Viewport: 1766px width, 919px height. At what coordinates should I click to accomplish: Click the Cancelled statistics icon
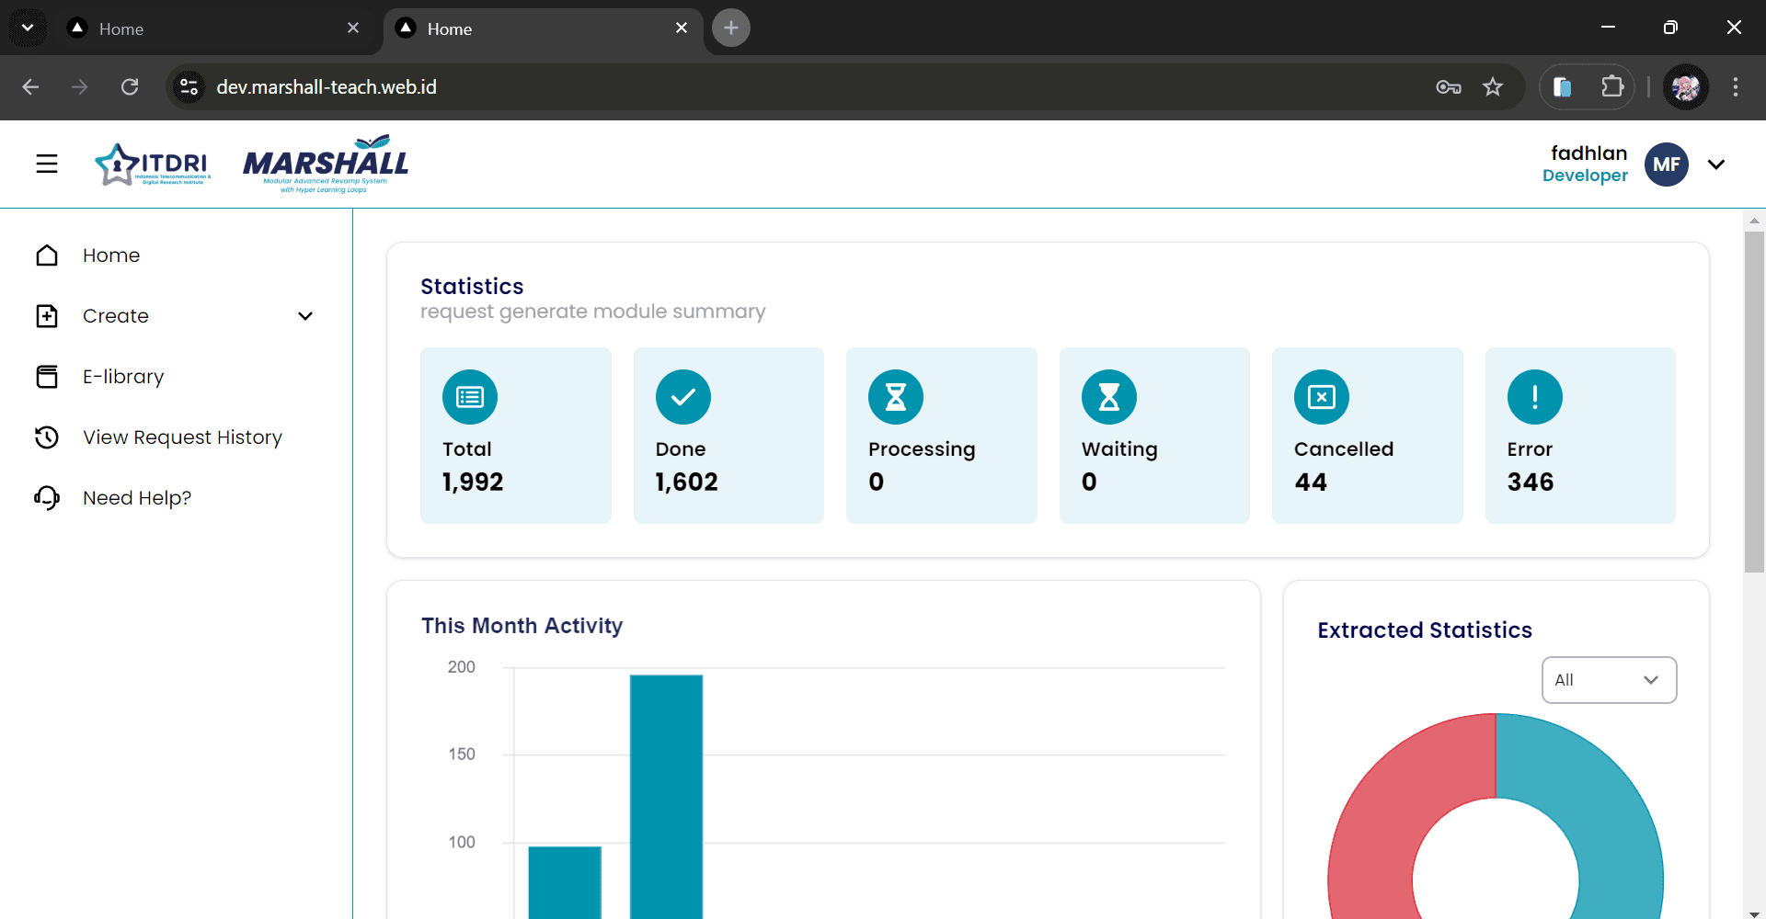click(x=1321, y=397)
